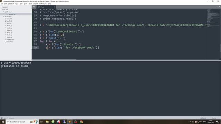This screenshot has width=221, height=124.
Task: Click the c_user output line in console
Action: tap(16, 63)
